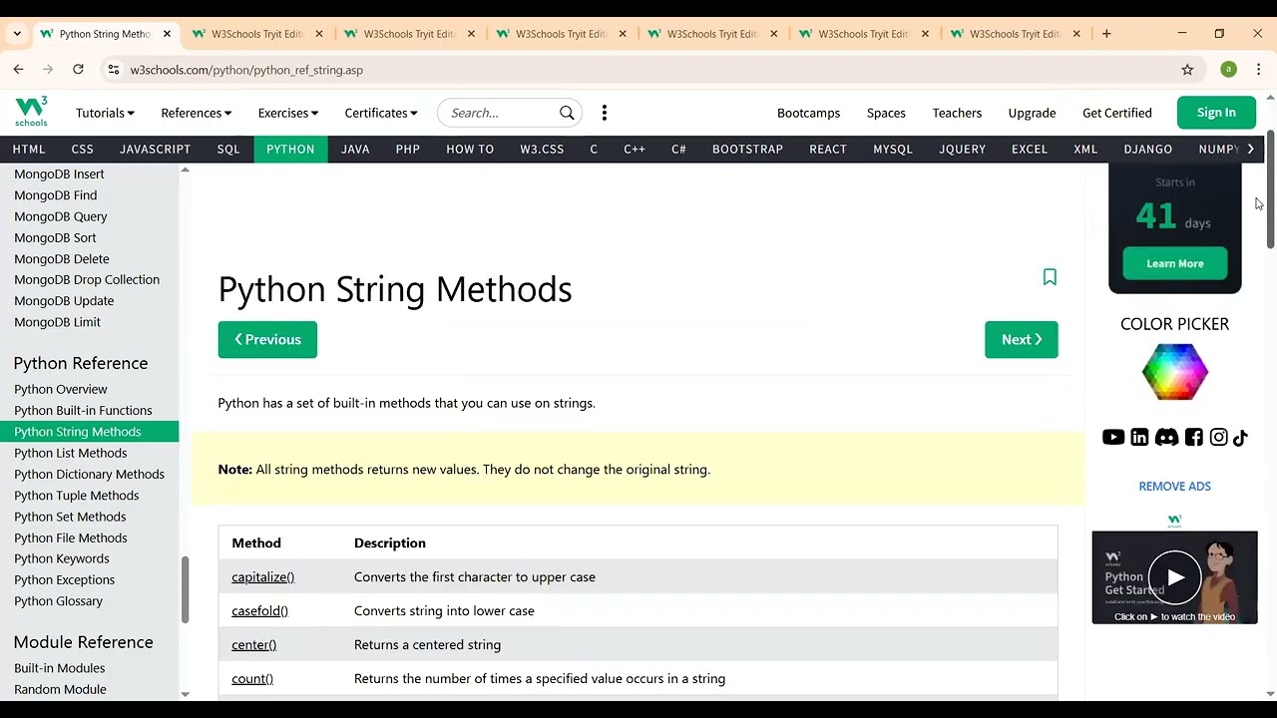
Task: Select the PYTHON topic tab
Action: (x=290, y=149)
